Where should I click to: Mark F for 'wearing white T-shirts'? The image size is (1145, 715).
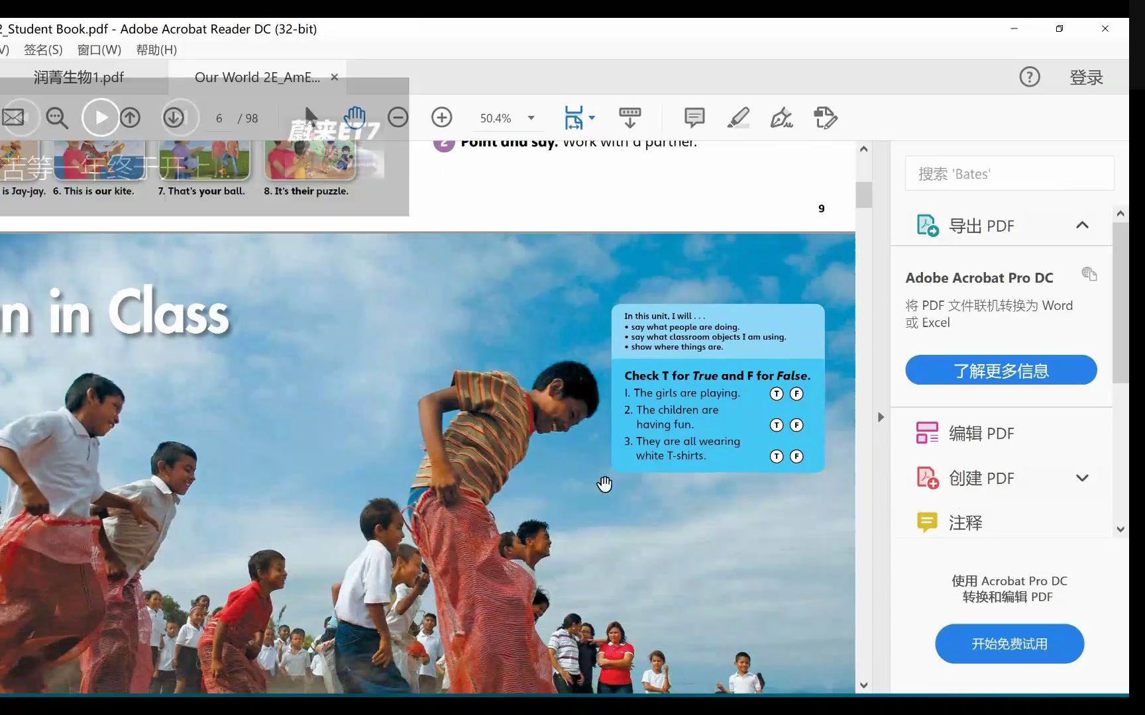796,456
